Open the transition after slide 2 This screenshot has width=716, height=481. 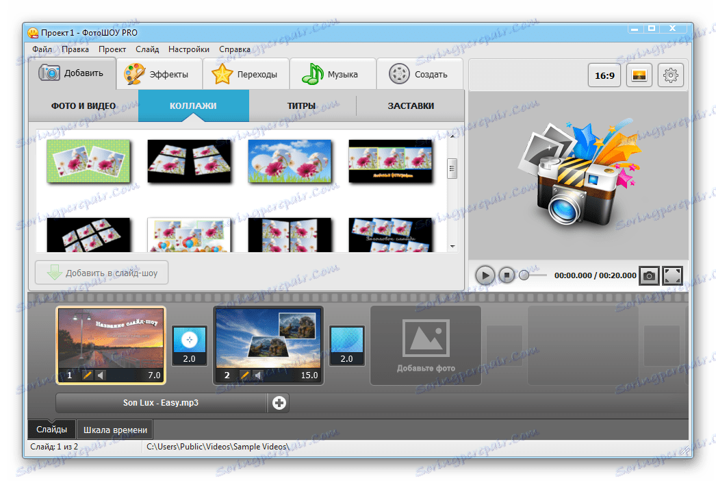point(347,345)
